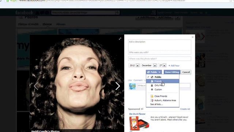Click the Create Ad link
This screenshot has height=132, width=234.
pyautogui.click(x=185, y=109)
